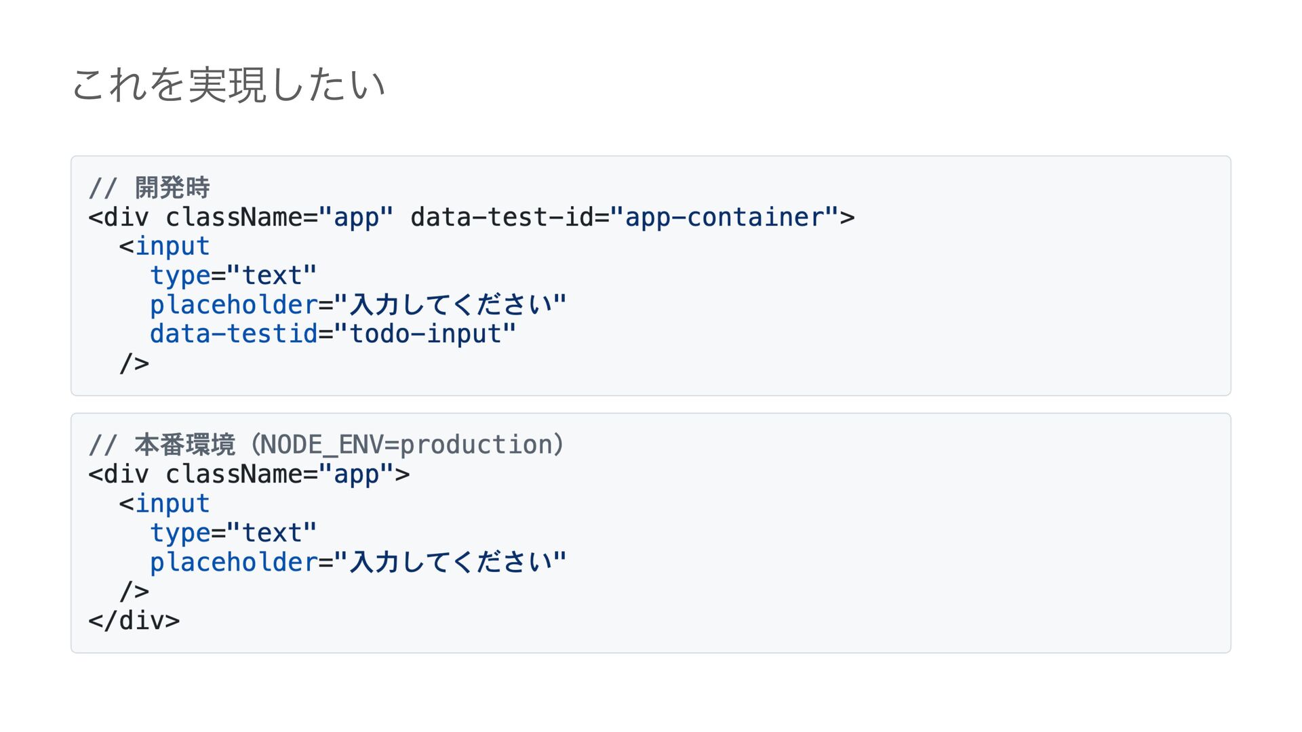Viewport: 1302px width, 732px height.
Task: Click the slide title これを実現したい
Action: point(229,85)
